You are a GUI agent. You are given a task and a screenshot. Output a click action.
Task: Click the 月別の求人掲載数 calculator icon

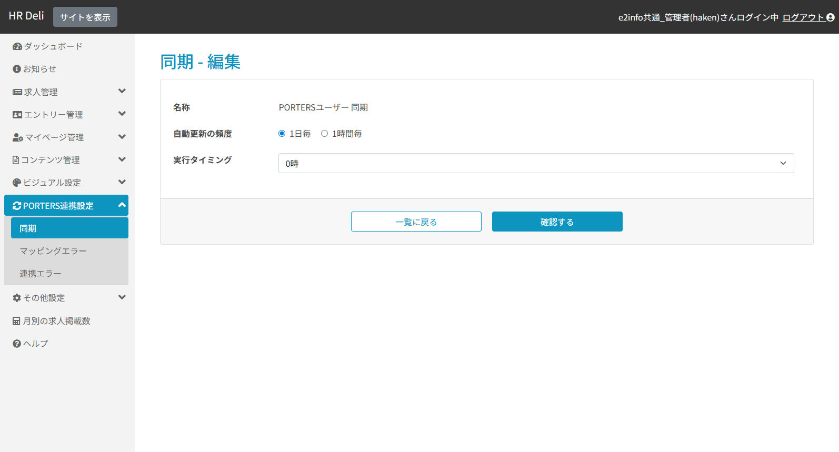coord(16,321)
